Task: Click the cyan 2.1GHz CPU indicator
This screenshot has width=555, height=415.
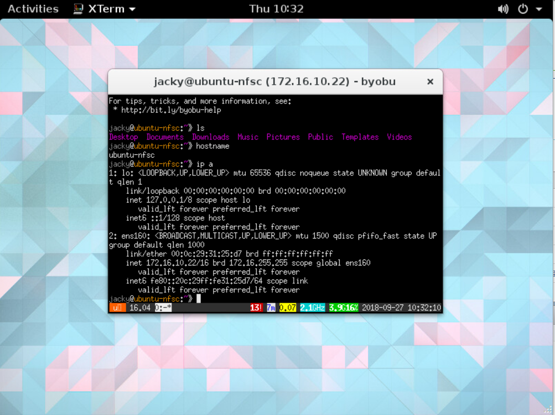Action: tap(313, 308)
